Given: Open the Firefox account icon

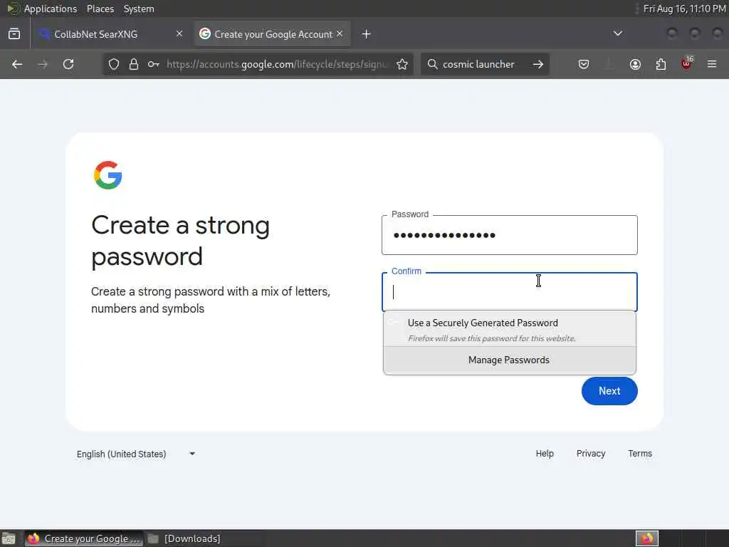Looking at the screenshot, I should [x=635, y=64].
